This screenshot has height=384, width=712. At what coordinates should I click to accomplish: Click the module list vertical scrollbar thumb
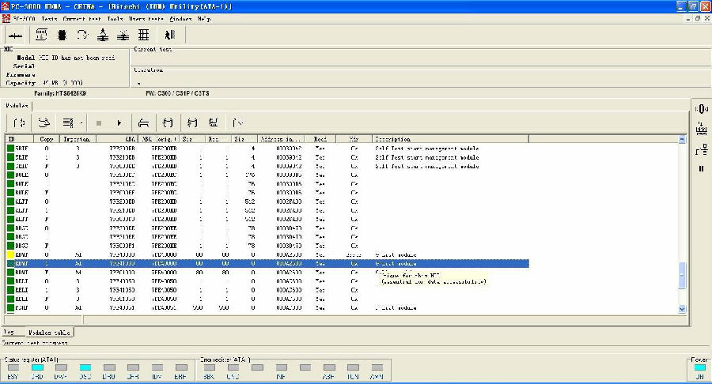point(682,275)
